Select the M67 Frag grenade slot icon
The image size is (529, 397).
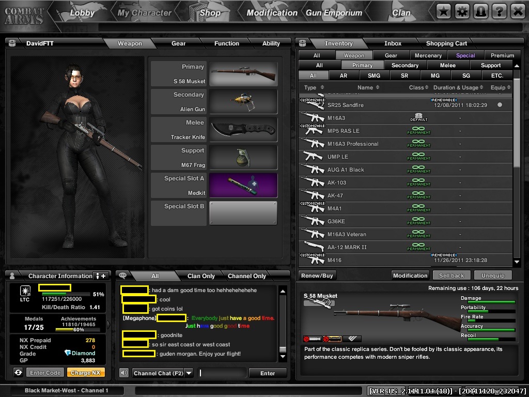tap(243, 158)
